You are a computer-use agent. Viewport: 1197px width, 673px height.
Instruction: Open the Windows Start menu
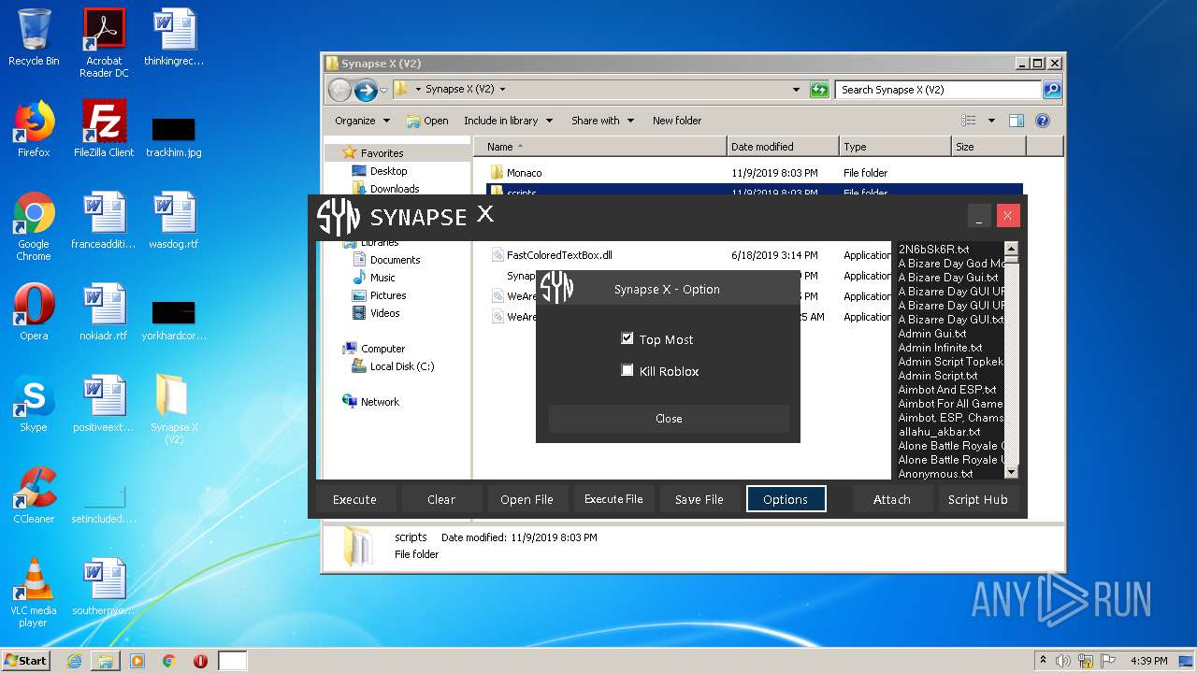[25, 660]
